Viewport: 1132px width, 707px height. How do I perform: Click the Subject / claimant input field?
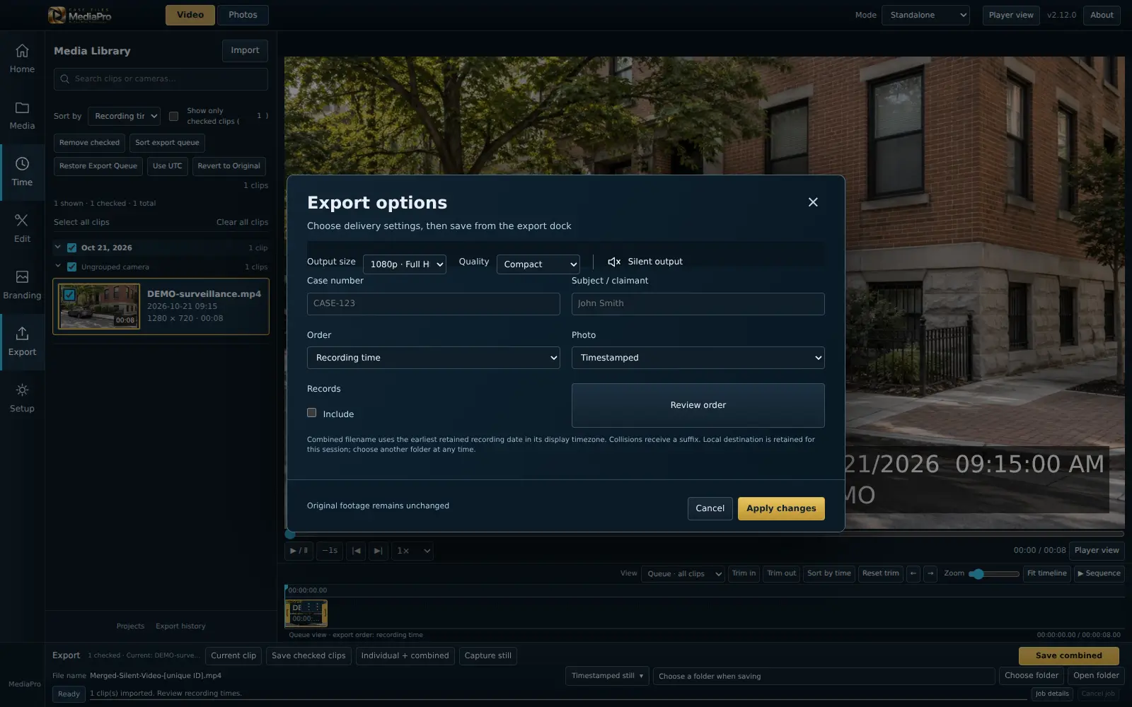pyautogui.click(x=698, y=304)
